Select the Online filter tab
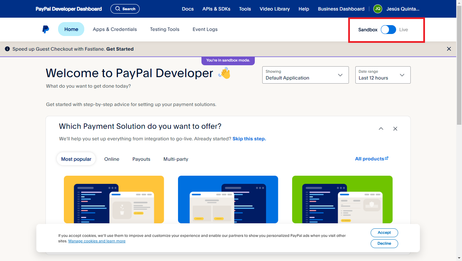The height and width of the screenshot is (261, 462). point(112,159)
